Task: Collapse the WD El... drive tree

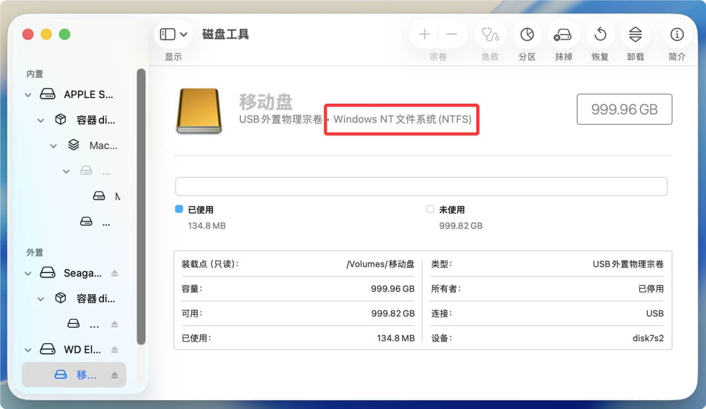Action: (28, 349)
